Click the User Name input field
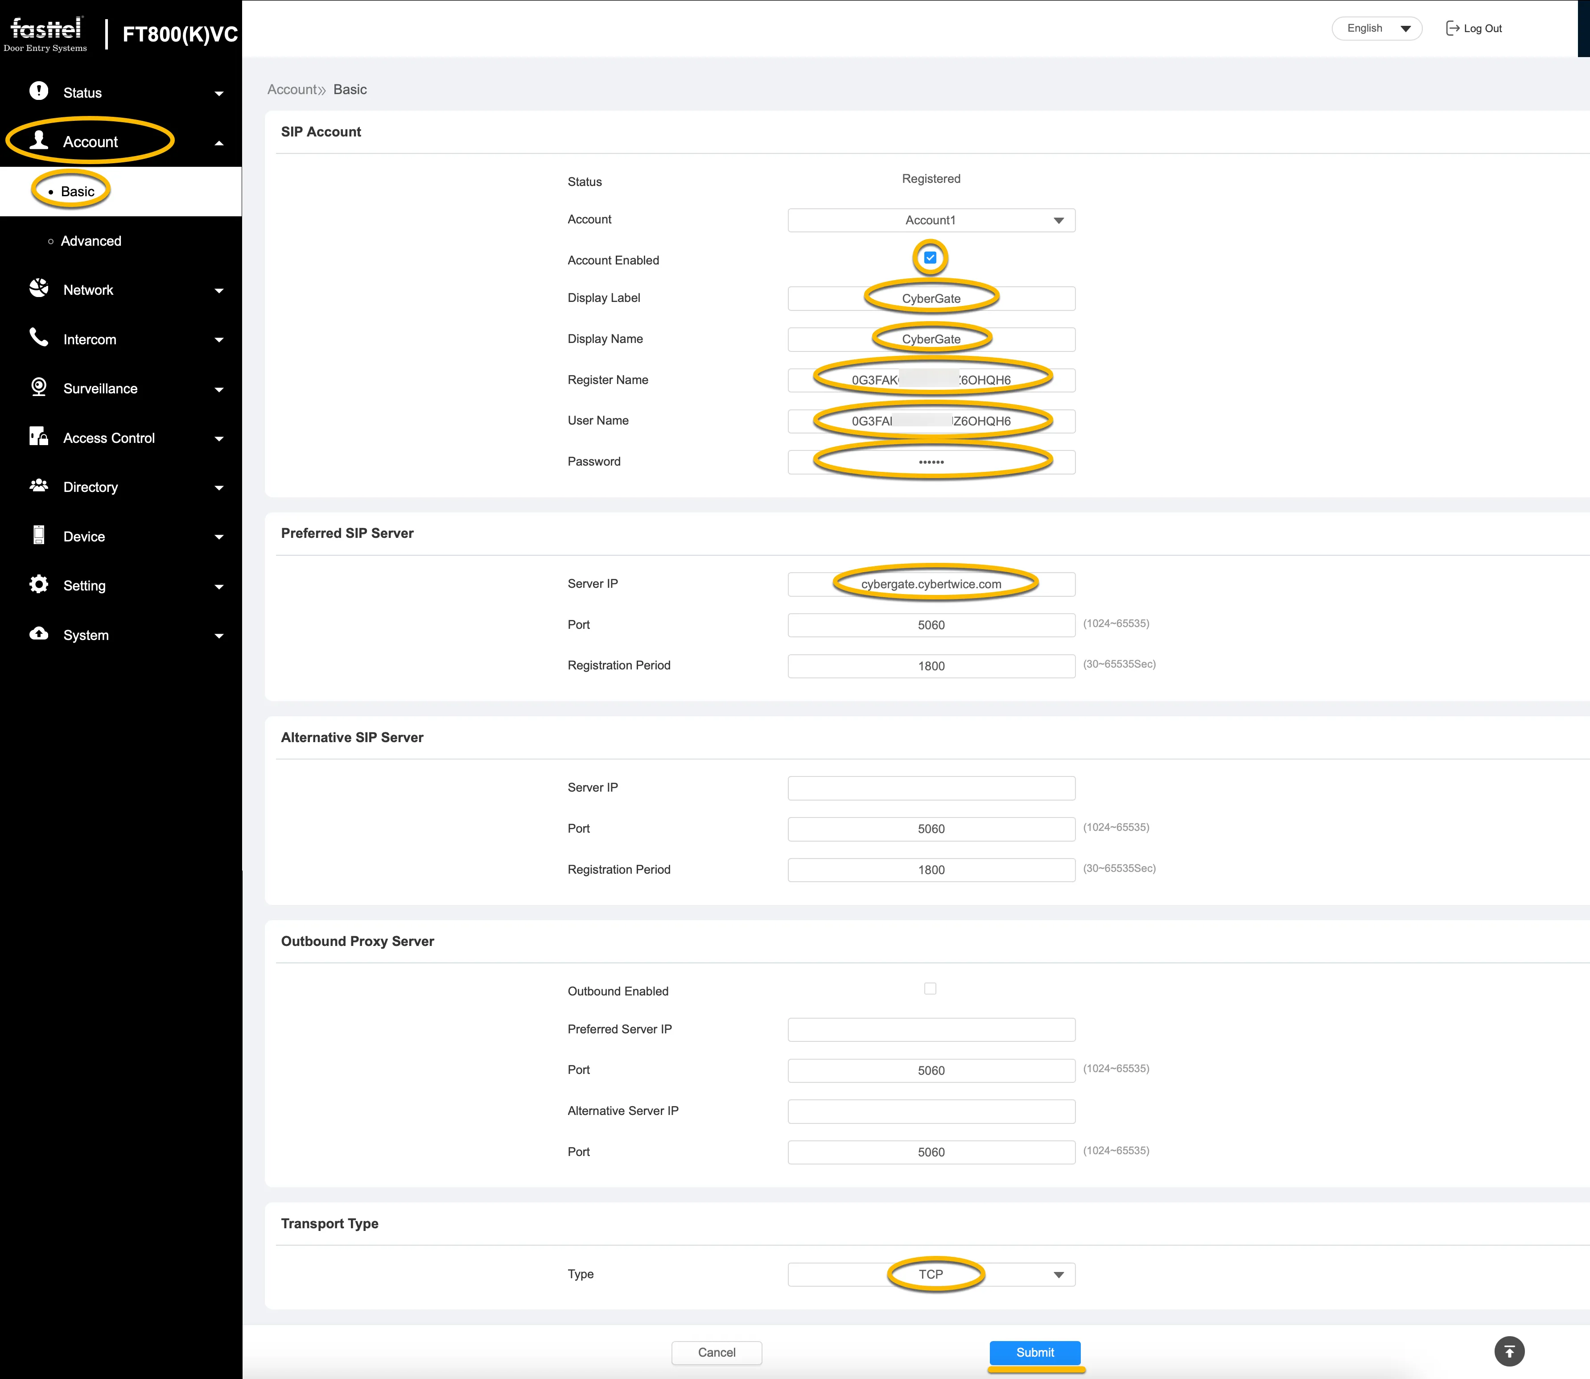Image resolution: width=1590 pixels, height=1379 pixels. tap(931, 421)
